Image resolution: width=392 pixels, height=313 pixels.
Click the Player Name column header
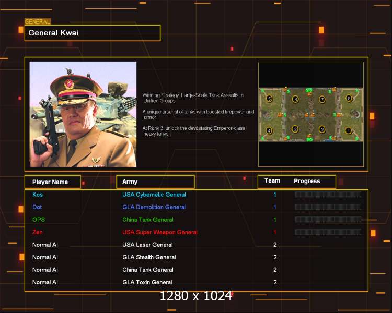(x=53, y=182)
